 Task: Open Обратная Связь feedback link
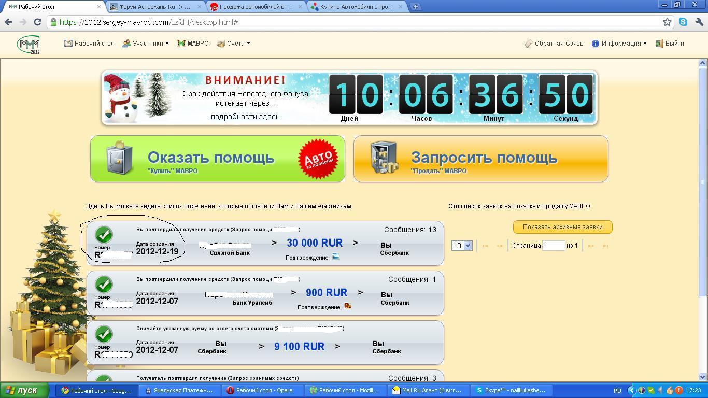(554, 44)
